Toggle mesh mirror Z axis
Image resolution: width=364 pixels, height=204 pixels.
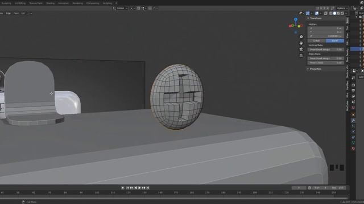pos(328,8)
